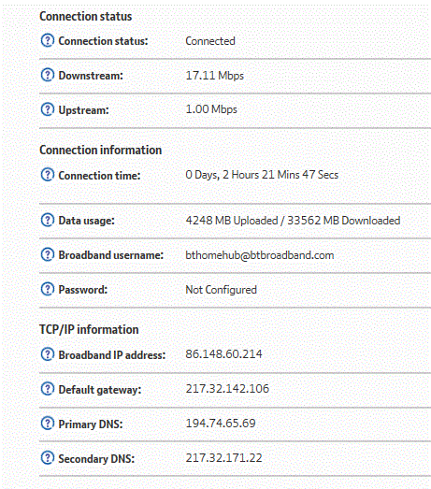Image resolution: width=431 pixels, height=489 pixels.
Task: Click the Connection information section heading
Action: pos(100,150)
